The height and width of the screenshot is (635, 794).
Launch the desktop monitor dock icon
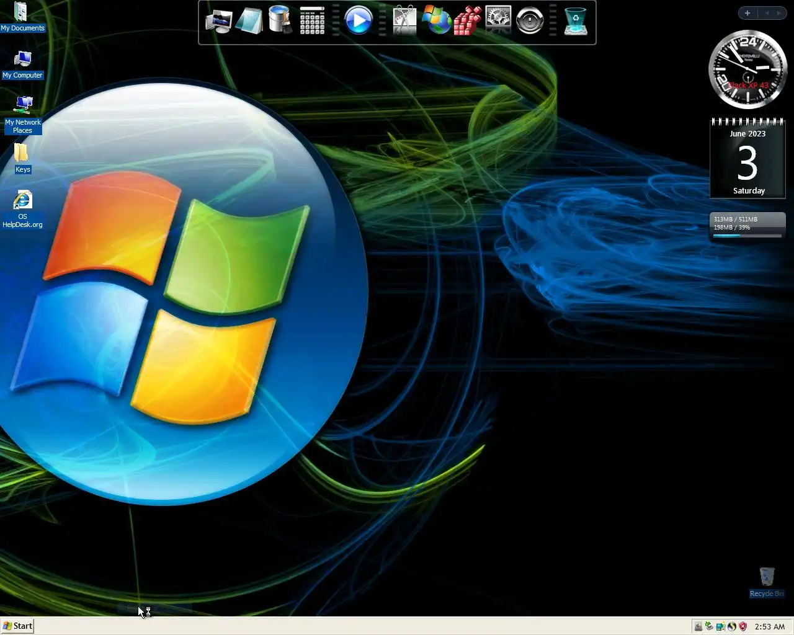[x=218, y=21]
